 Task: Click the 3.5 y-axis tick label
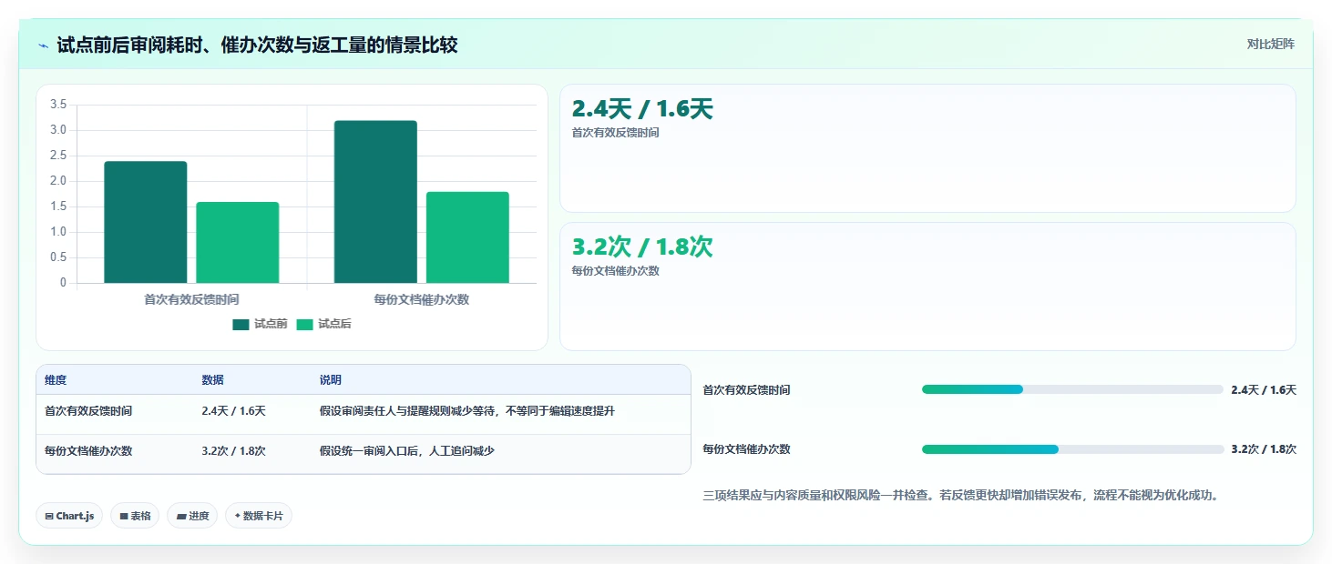(58, 105)
